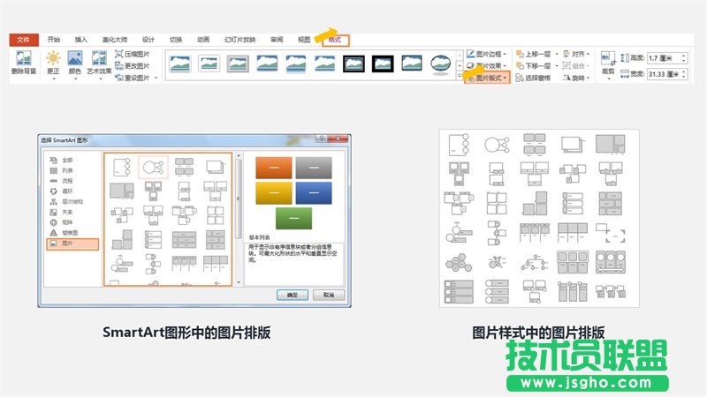Click Change Picture (更改图片)
This screenshot has width=707, height=397.
coord(132,65)
